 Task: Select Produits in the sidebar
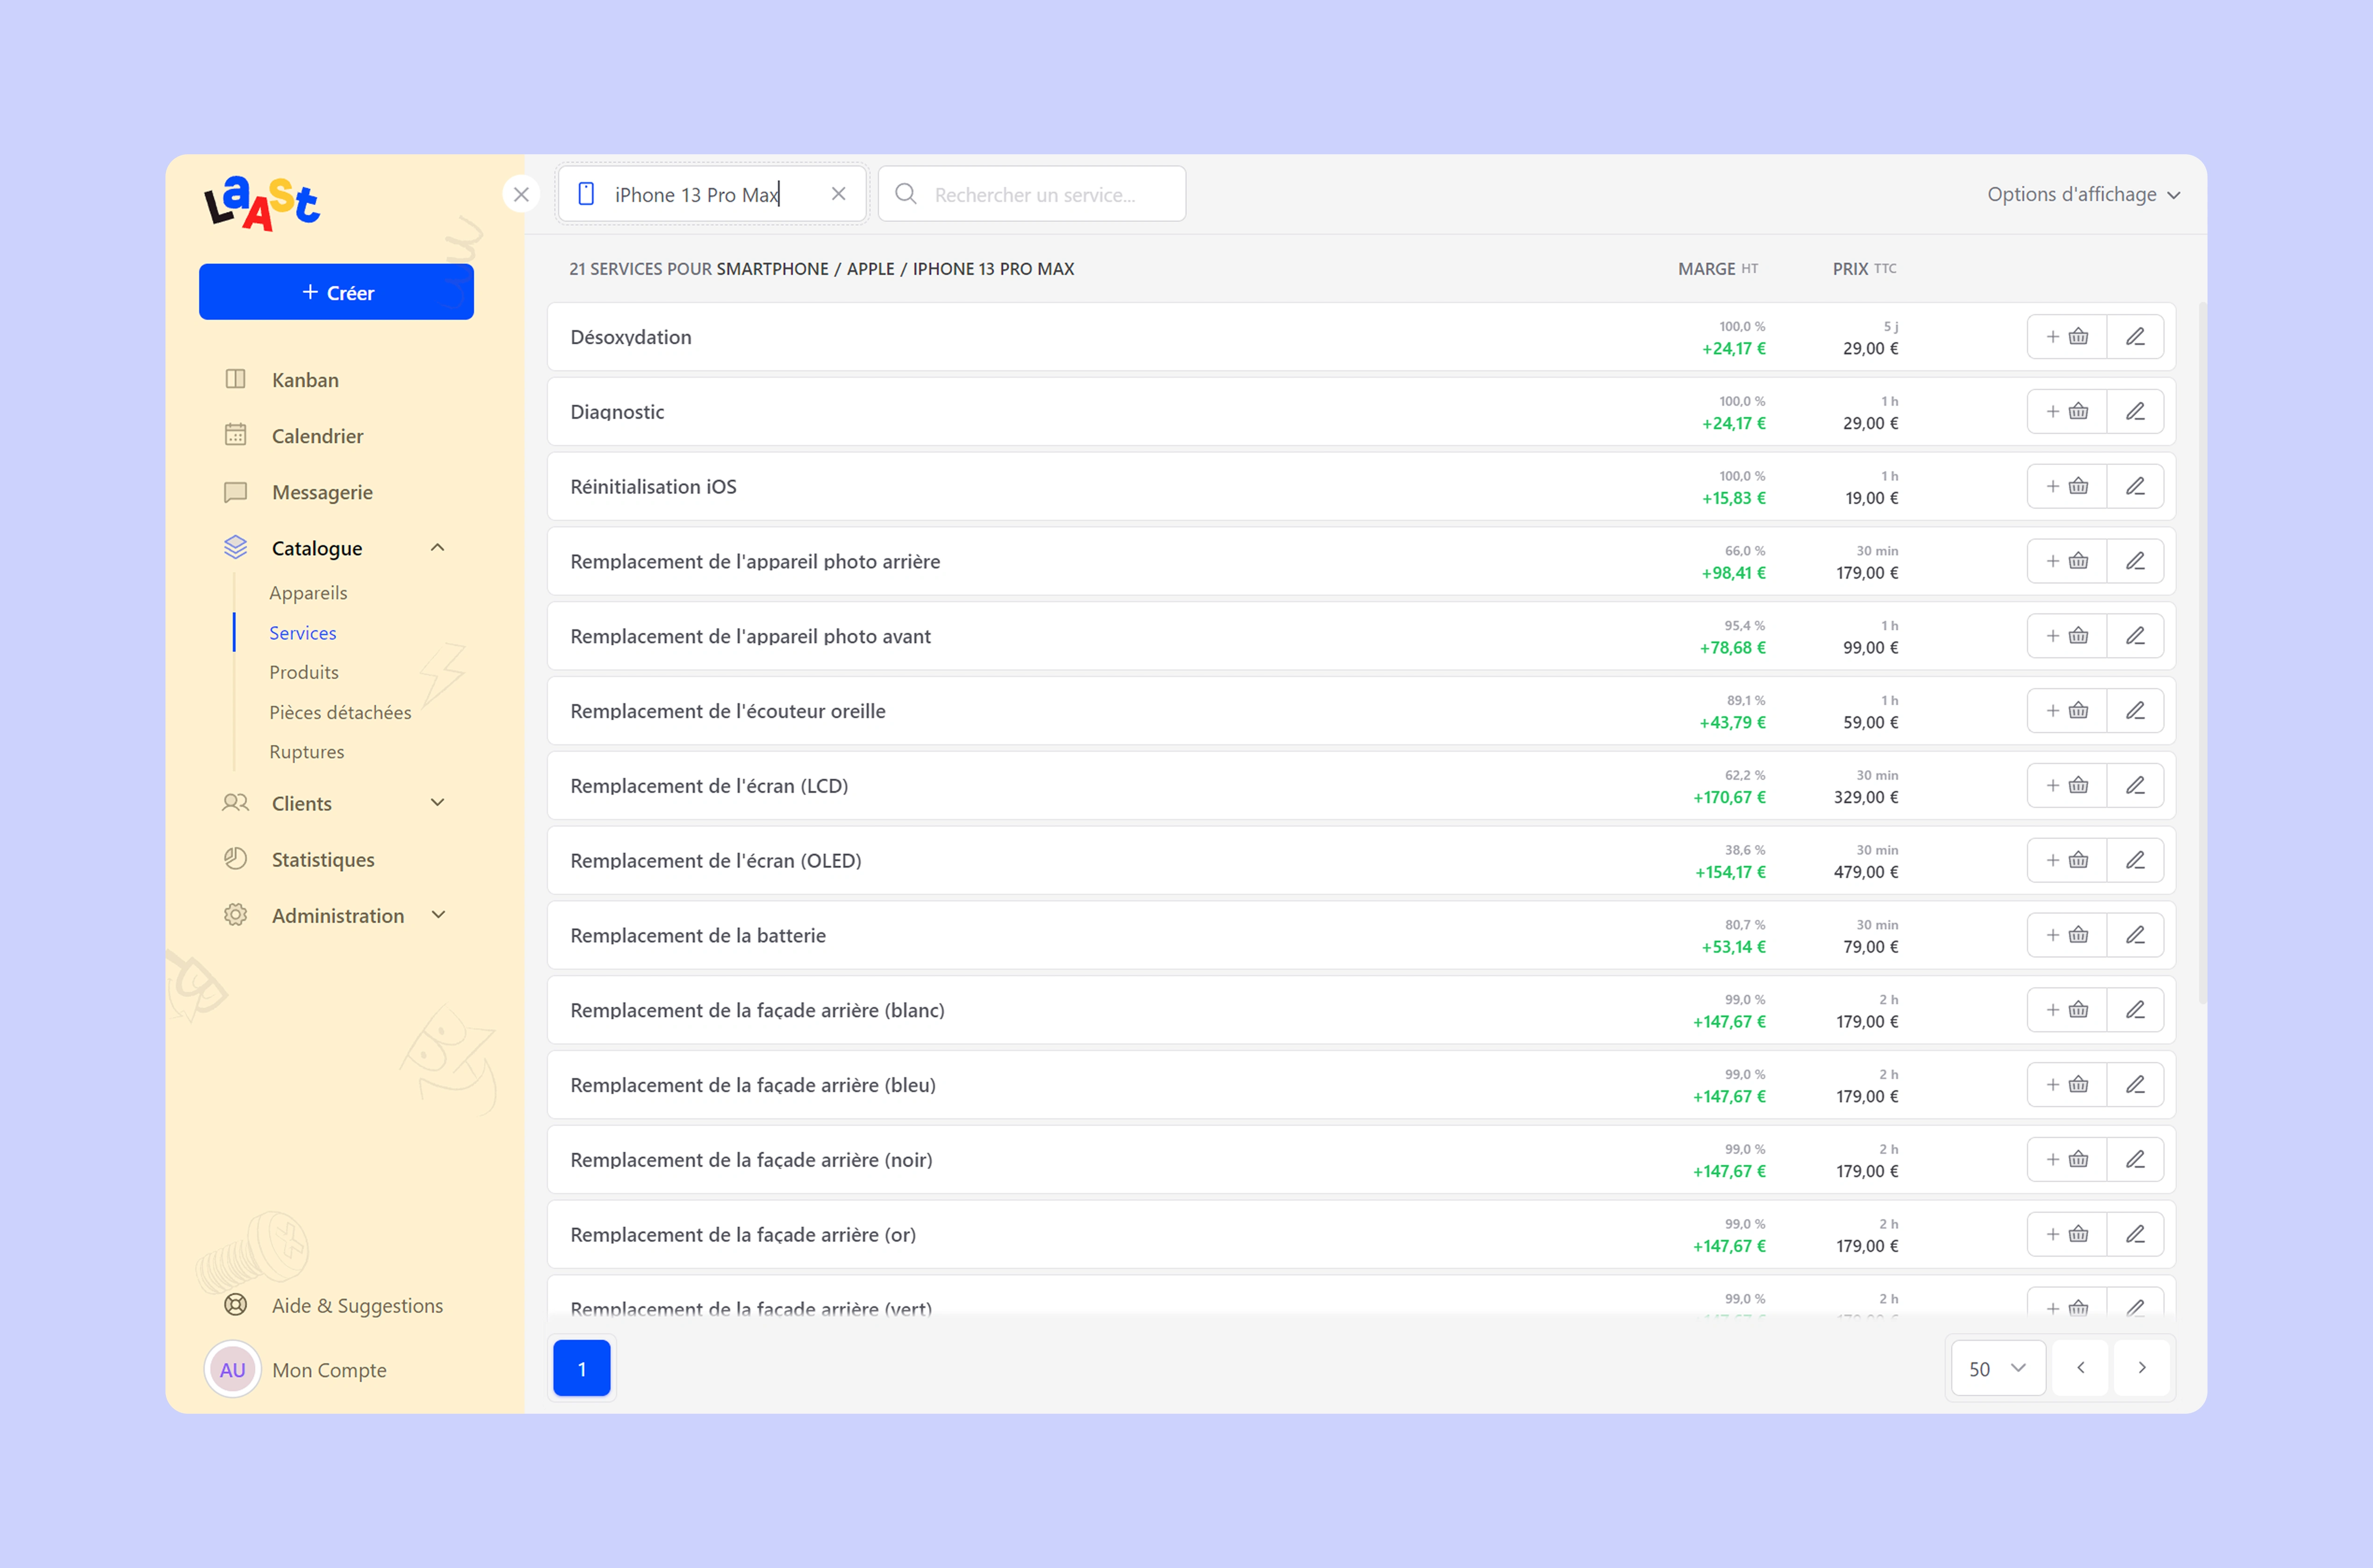tap(303, 671)
